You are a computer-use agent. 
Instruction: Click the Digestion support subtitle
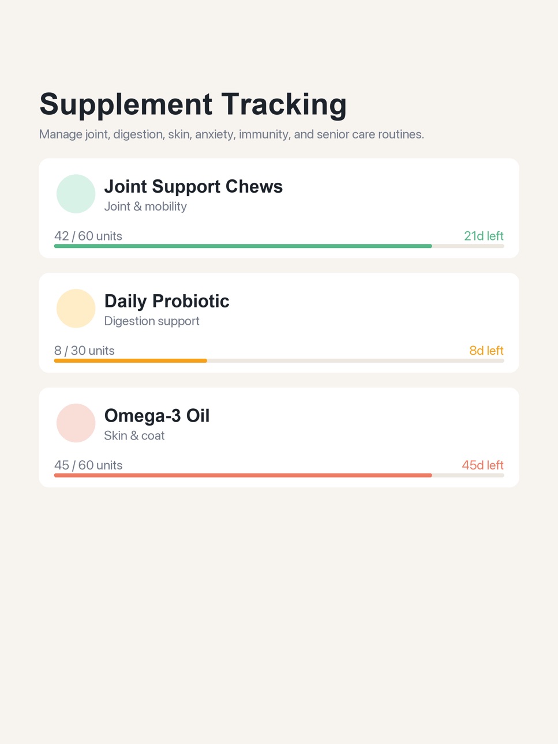[152, 321]
